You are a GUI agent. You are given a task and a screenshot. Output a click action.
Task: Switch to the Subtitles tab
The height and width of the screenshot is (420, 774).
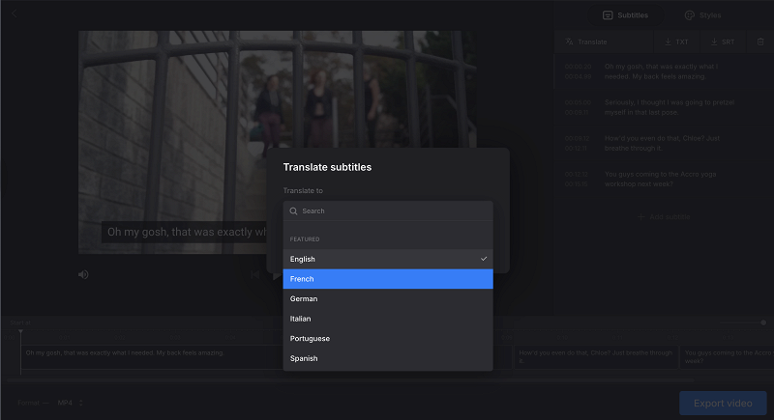(625, 15)
